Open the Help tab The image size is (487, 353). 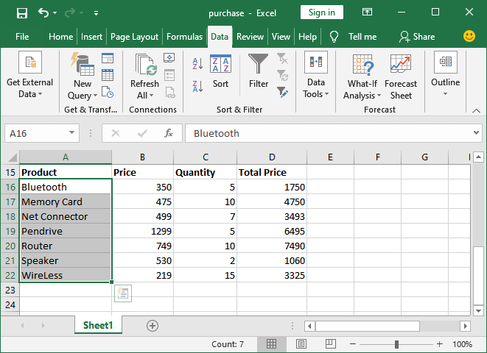click(307, 37)
